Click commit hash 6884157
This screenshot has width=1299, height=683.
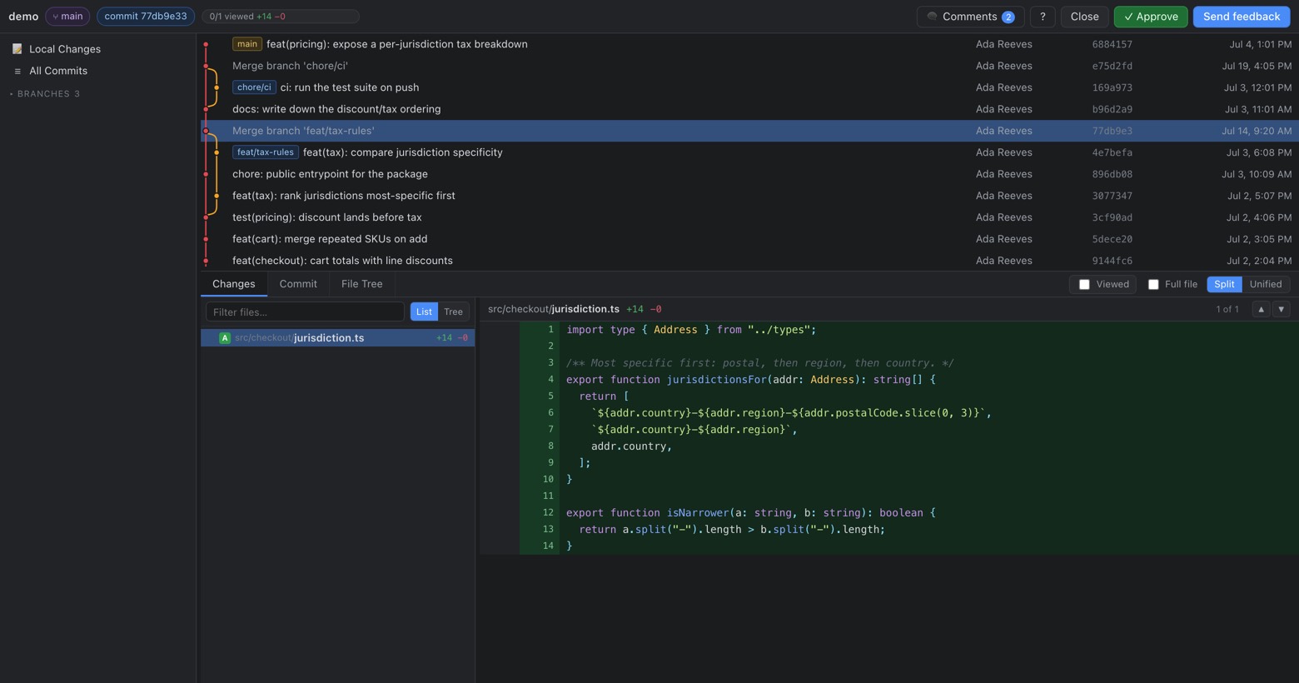tap(1112, 44)
